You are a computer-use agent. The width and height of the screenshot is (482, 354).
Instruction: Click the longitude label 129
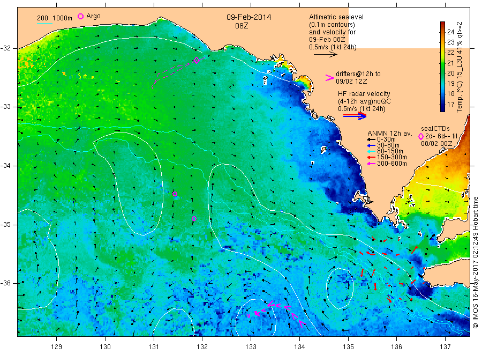pyautogui.click(x=57, y=347)
